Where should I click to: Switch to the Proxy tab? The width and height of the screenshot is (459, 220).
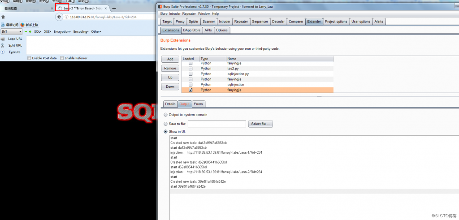(180, 22)
